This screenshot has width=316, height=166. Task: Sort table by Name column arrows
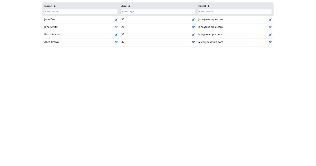(55, 6)
